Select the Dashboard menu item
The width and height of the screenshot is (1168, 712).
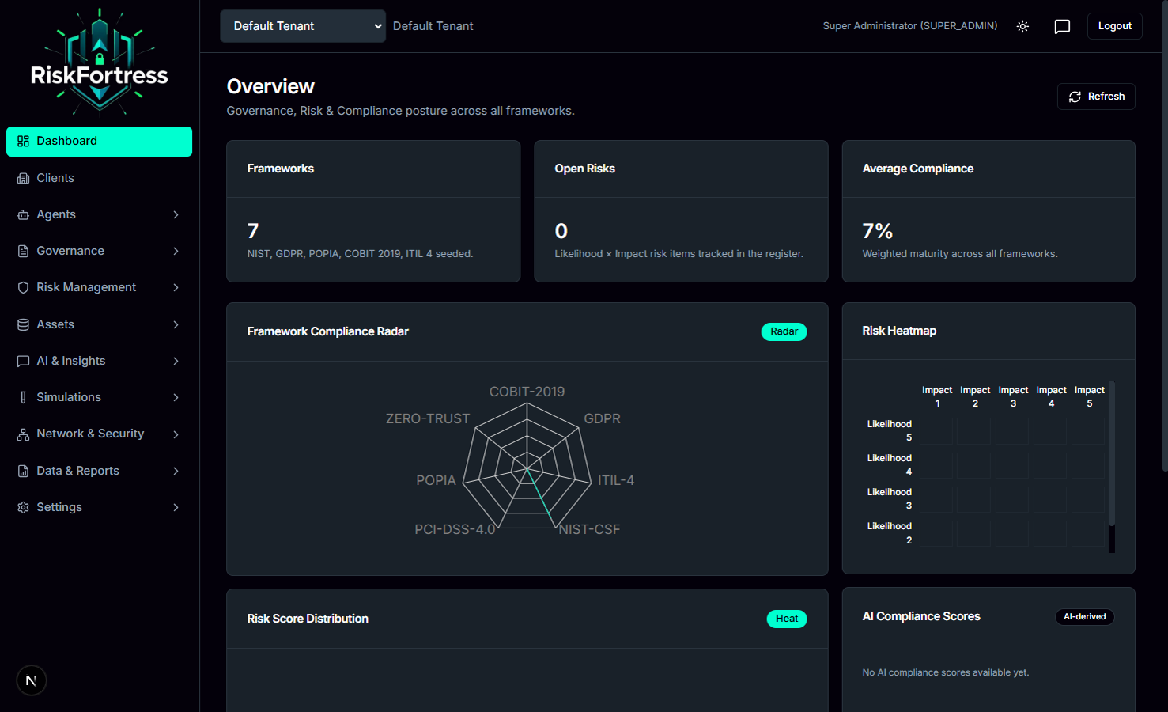click(x=99, y=141)
